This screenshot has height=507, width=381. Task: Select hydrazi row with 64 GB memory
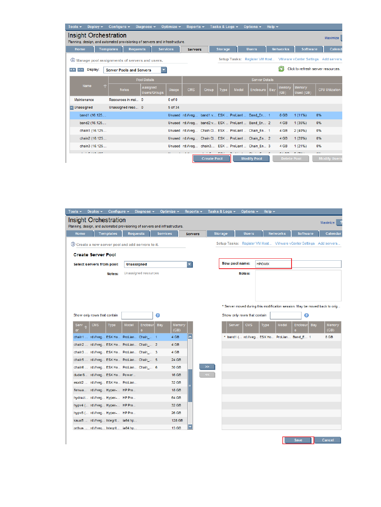[x=130, y=398]
